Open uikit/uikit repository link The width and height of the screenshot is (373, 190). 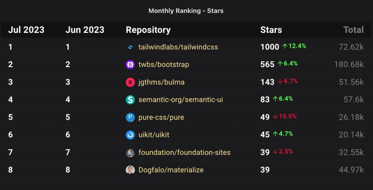(154, 135)
